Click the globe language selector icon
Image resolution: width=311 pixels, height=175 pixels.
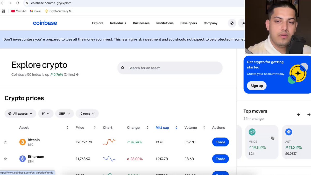pos(232,23)
